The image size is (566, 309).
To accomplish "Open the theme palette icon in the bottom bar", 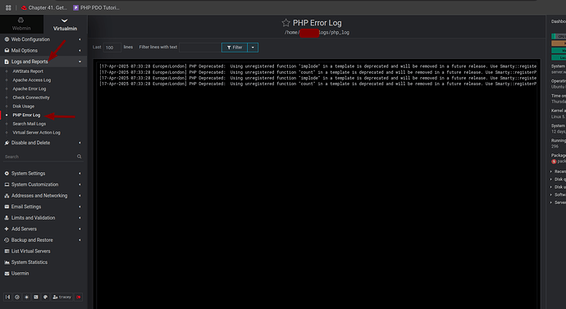I will click(45, 297).
